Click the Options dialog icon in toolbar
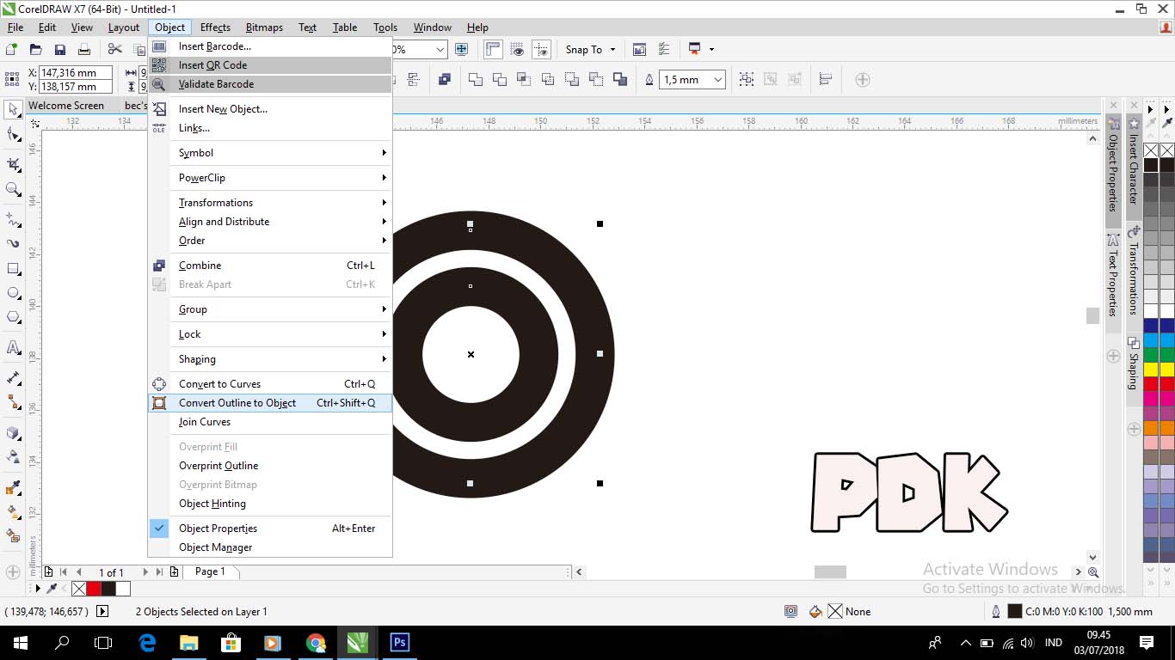The height and width of the screenshot is (660, 1175). 664,49
